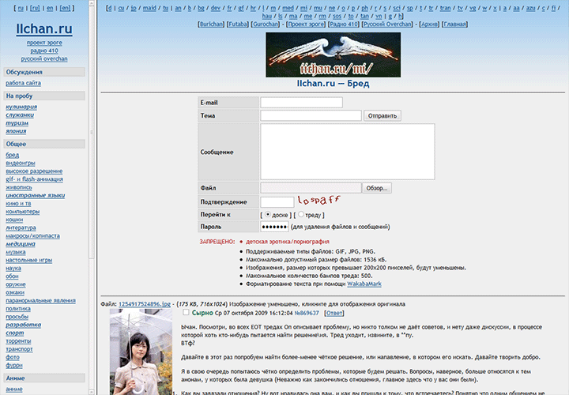This screenshot has height=395, width=569.
Task: Click the Подтверждение captcha input field
Action: pos(277,202)
